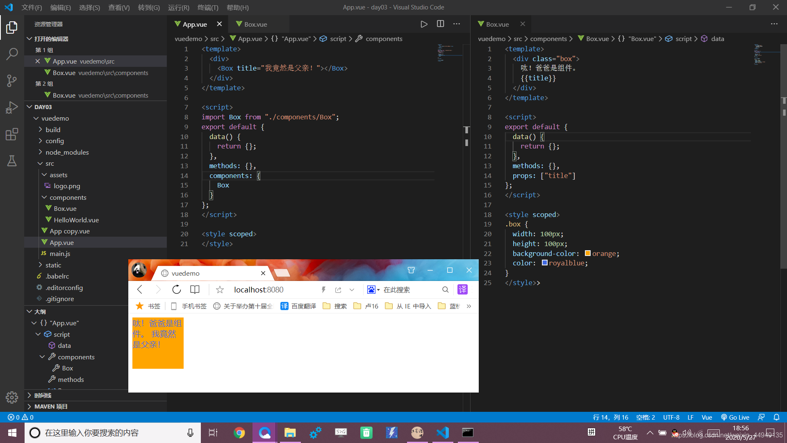Click the Split Editor Right icon
The height and width of the screenshot is (443, 787).
coord(440,24)
